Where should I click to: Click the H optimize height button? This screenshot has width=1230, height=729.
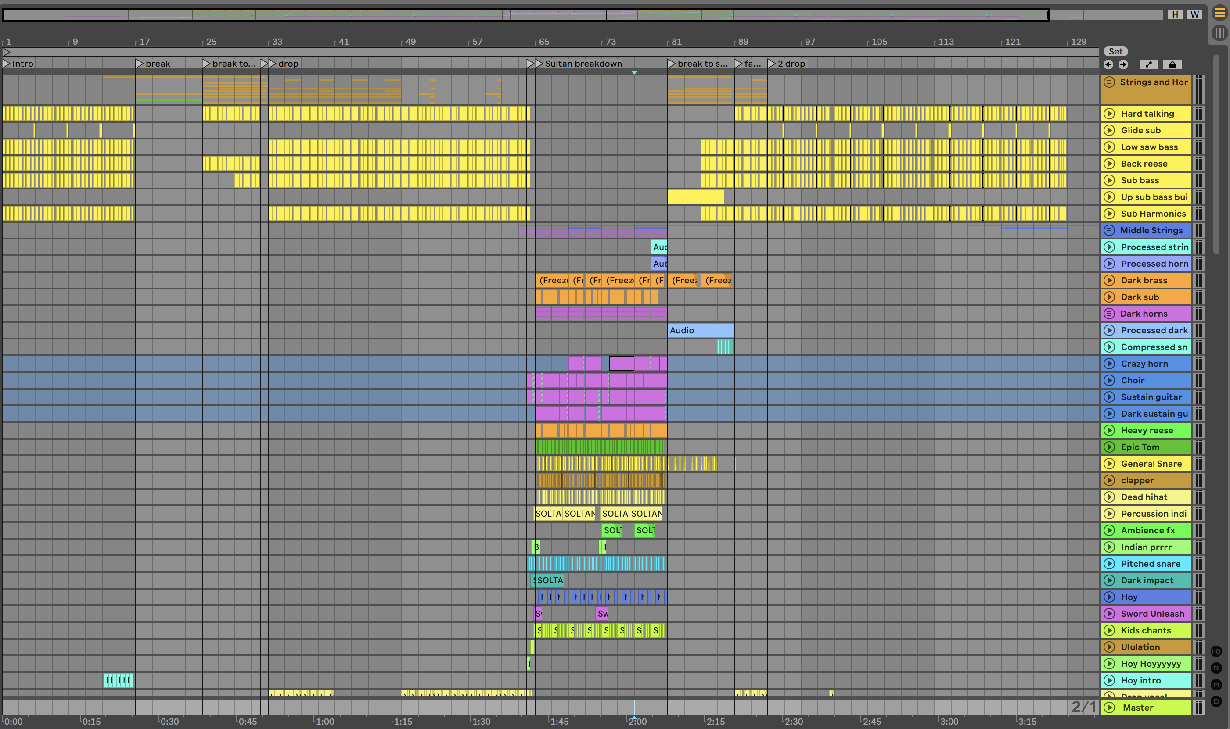pyautogui.click(x=1175, y=14)
